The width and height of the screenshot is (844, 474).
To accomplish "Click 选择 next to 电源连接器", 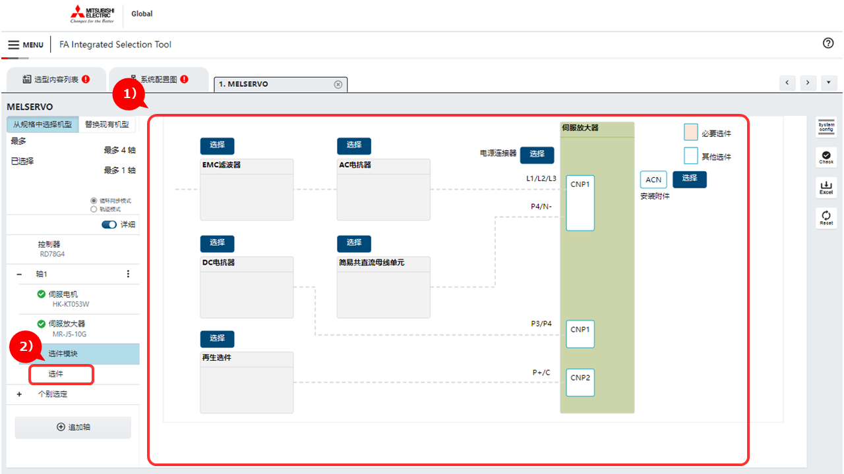I will 537,155.
